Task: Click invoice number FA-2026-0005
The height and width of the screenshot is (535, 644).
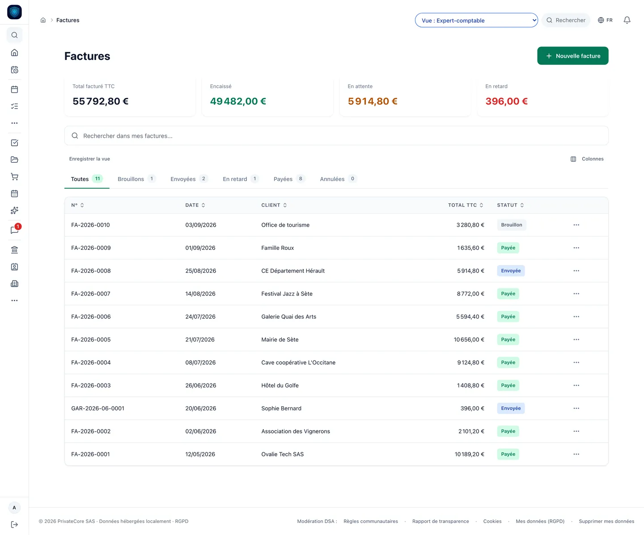Action: click(91, 340)
